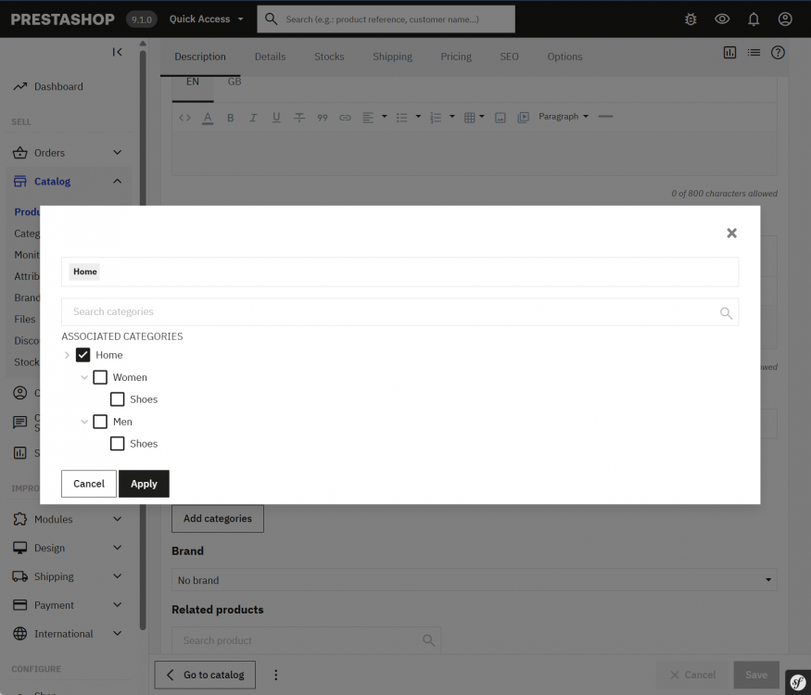
Task: Collapse the Men category node
Action: click(83, 422)
